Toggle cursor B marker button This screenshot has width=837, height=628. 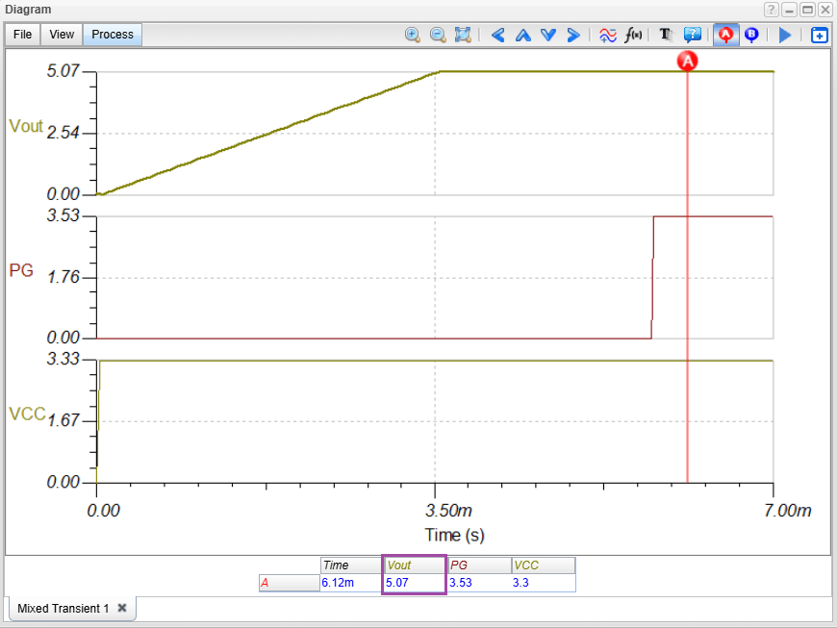pos(751,35)
